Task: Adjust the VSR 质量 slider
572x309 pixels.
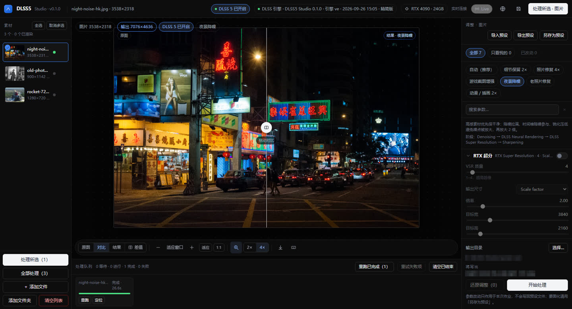Action: click(x=517, y=172)
